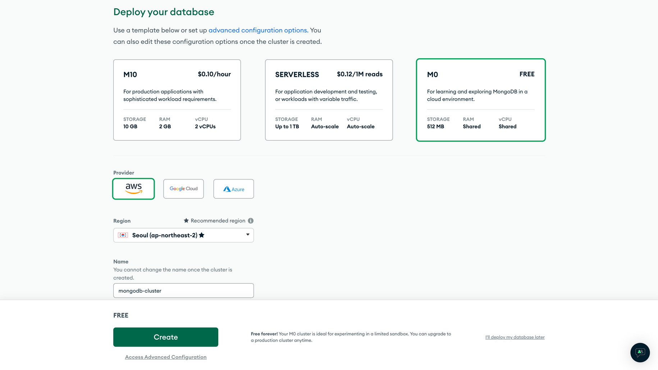
Task: Pick Azure as the cloud provider
Action: point(233,188)
